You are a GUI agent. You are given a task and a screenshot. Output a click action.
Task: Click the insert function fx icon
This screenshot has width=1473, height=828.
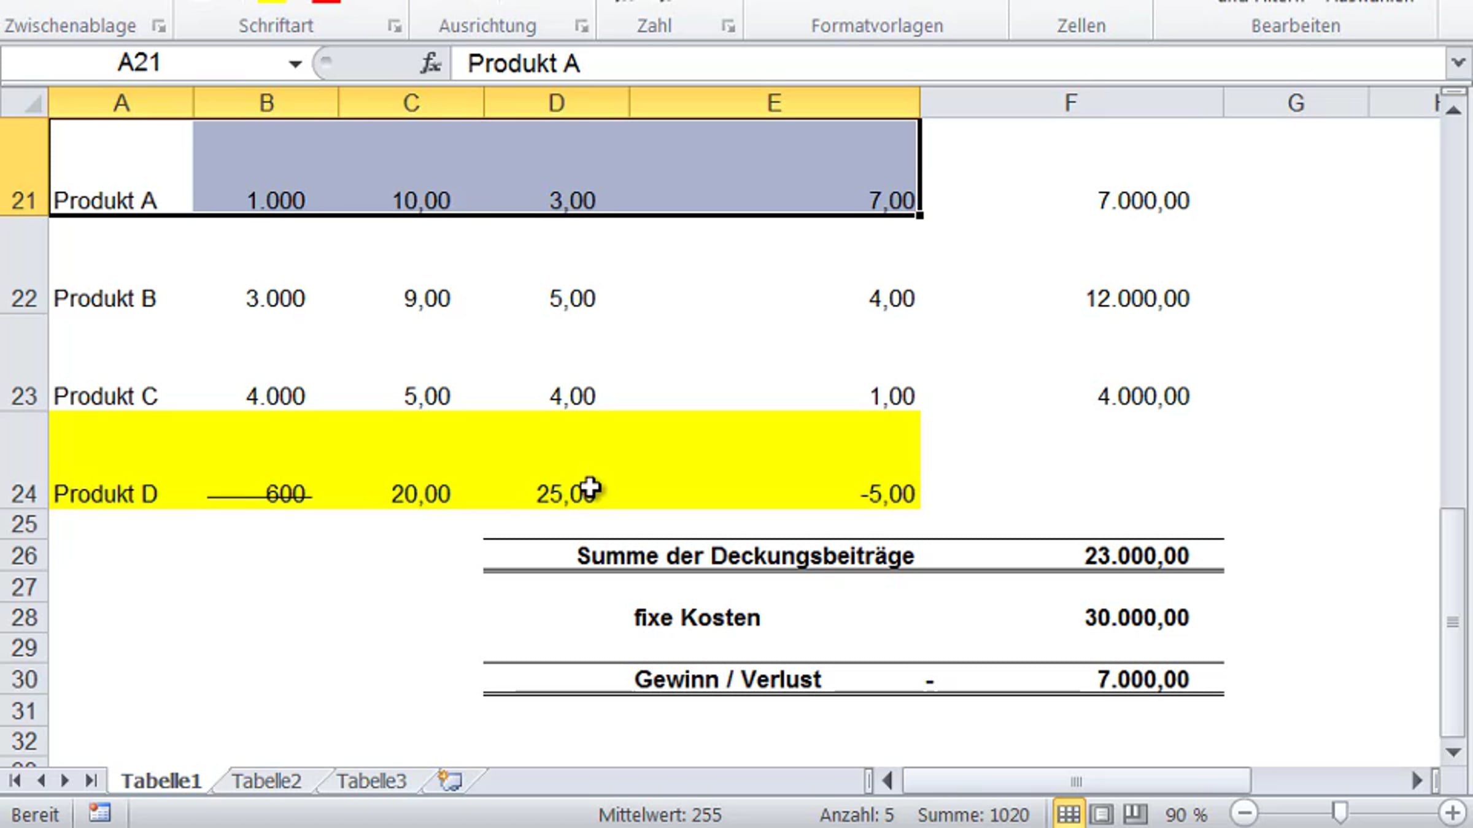click(x=431, y=63)
